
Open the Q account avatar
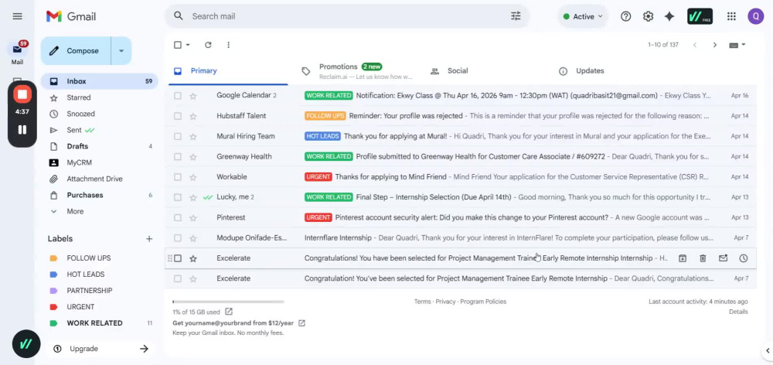tap(755, 16)
